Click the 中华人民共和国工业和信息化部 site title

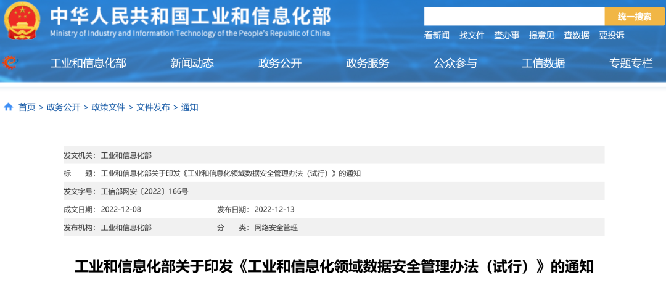[191, 15]
